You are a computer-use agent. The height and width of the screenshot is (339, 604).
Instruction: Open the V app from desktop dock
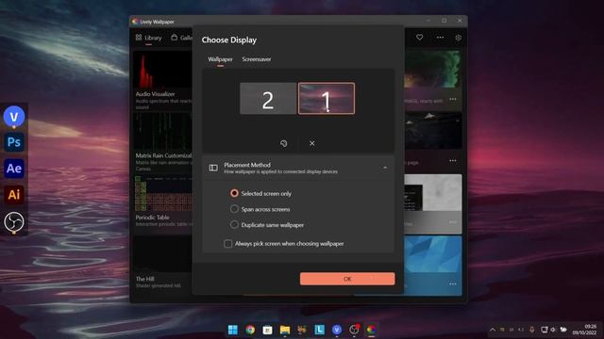14,117
